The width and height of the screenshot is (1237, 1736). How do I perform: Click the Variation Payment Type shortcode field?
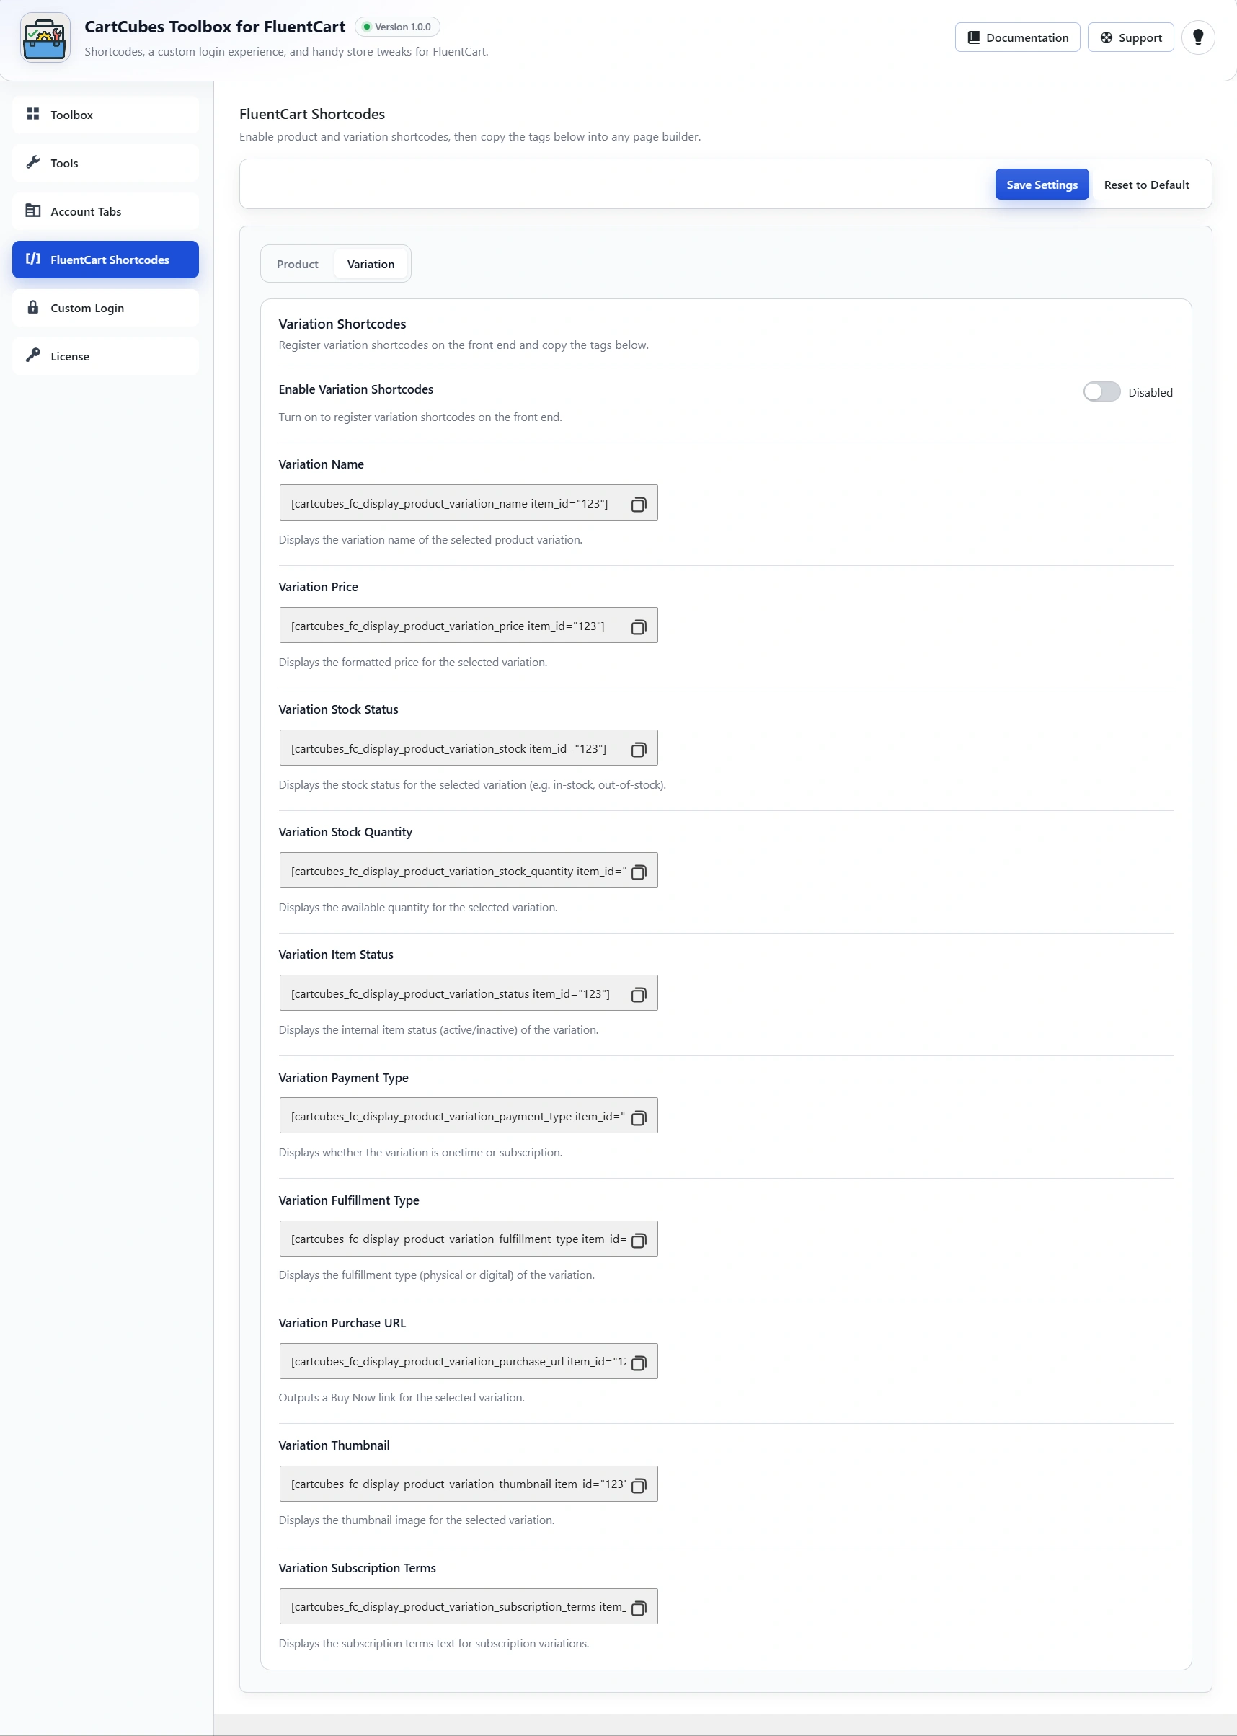pos(469,1116)
